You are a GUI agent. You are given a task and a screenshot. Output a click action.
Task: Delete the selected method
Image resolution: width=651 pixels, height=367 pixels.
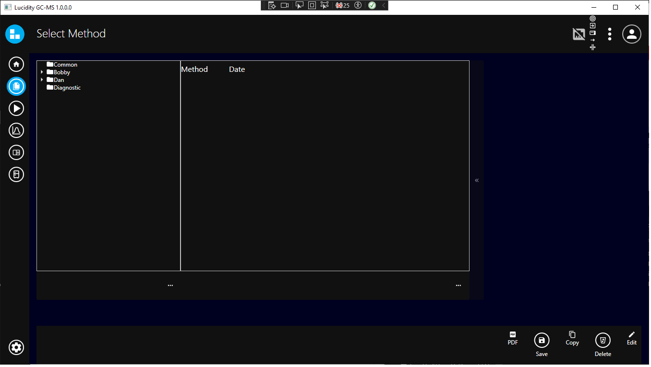603,341
